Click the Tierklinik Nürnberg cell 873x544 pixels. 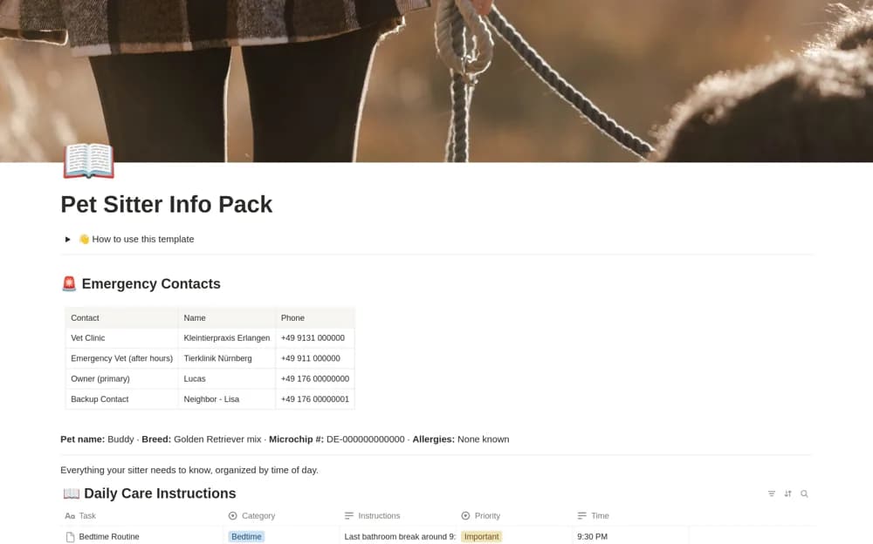pos(227,358)
